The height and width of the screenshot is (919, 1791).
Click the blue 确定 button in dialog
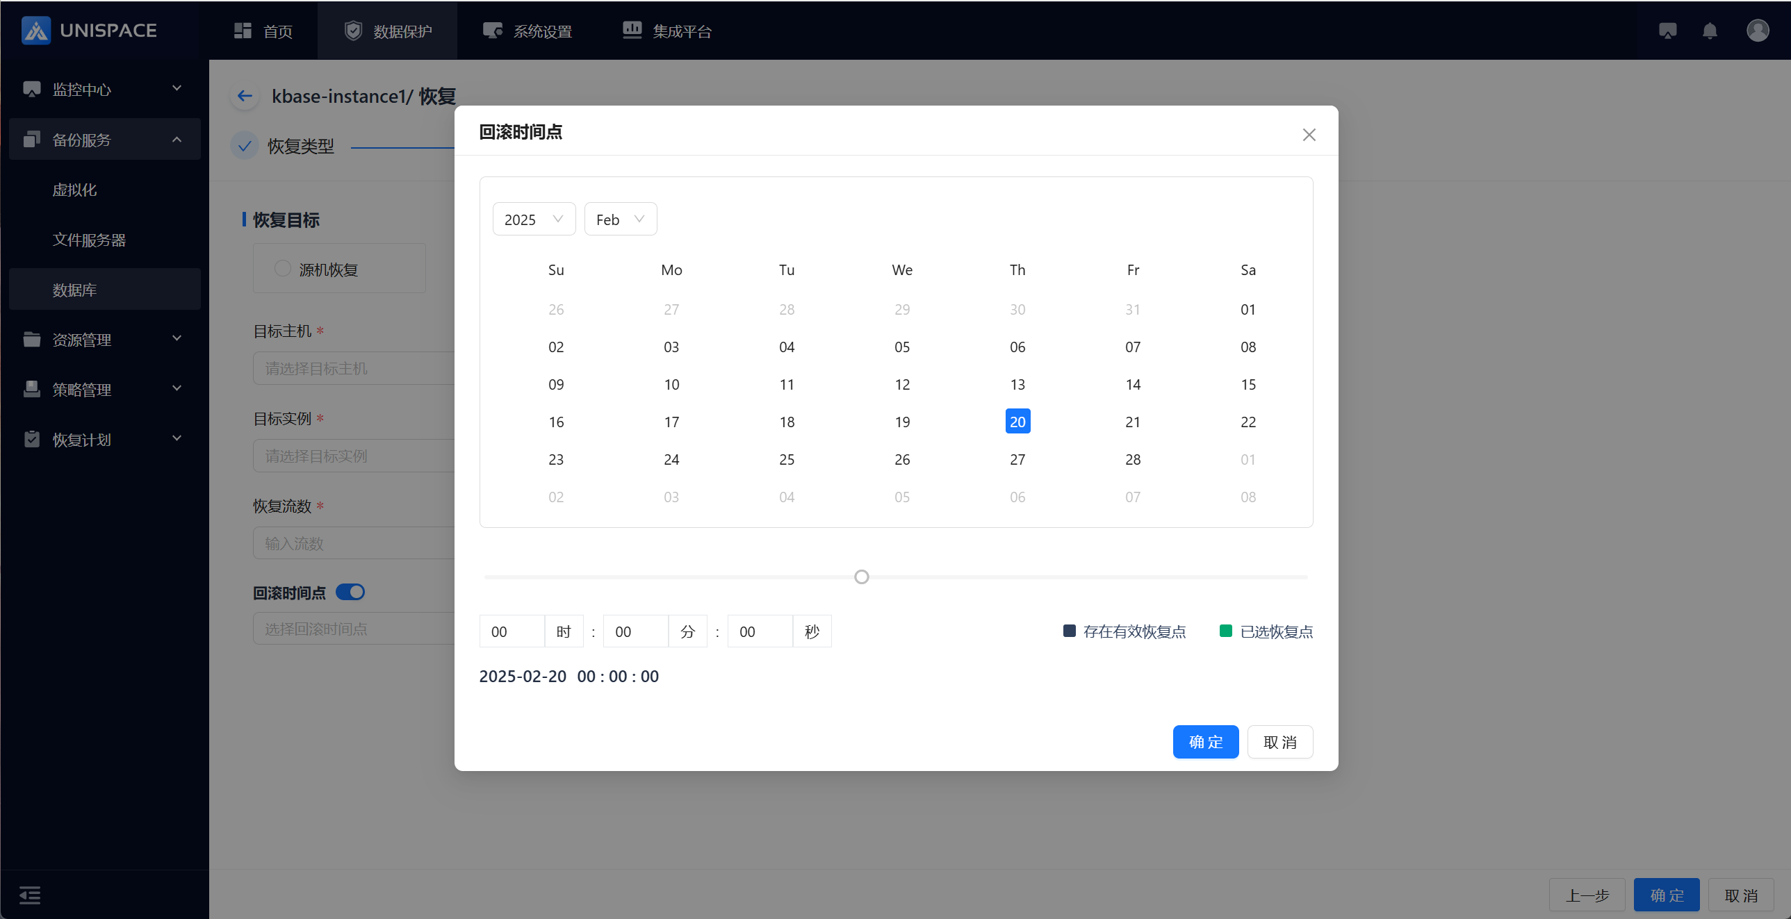point(1205,742)
